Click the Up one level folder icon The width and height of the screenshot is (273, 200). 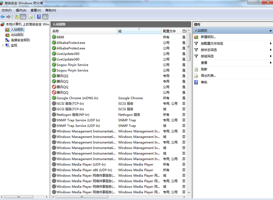(x=17, y=17)
